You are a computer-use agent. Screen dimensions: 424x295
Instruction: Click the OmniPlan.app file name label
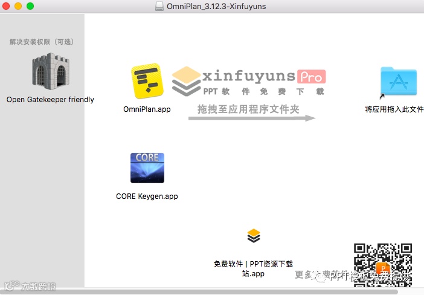[x=147, y=109]
